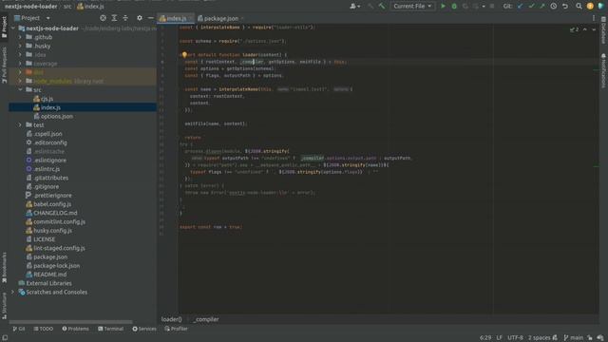This screenshot has height=342, width=608.
Task: Hide the Project panel with the minus icon
Action: pyautogui.click(x=150, y=18)
